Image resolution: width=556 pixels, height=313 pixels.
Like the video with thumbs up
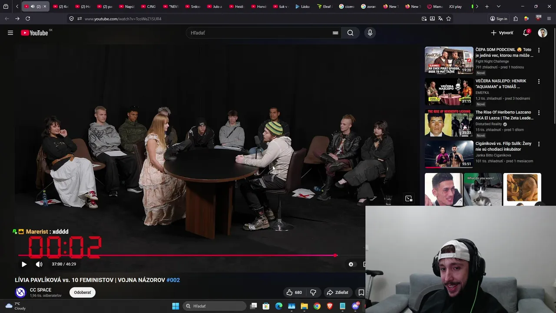click(x=294, y=292)
